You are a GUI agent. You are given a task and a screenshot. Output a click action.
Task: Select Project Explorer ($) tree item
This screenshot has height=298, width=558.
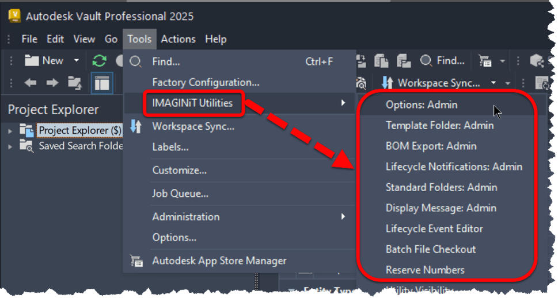point(80,130)
